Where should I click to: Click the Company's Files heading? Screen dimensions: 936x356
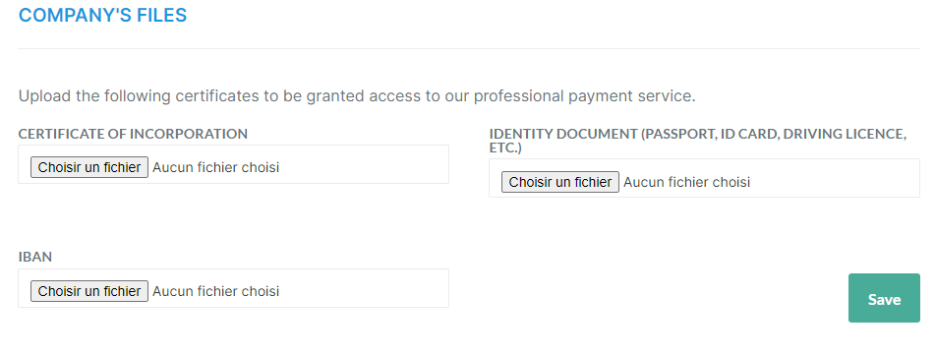[x=102, y=15]
